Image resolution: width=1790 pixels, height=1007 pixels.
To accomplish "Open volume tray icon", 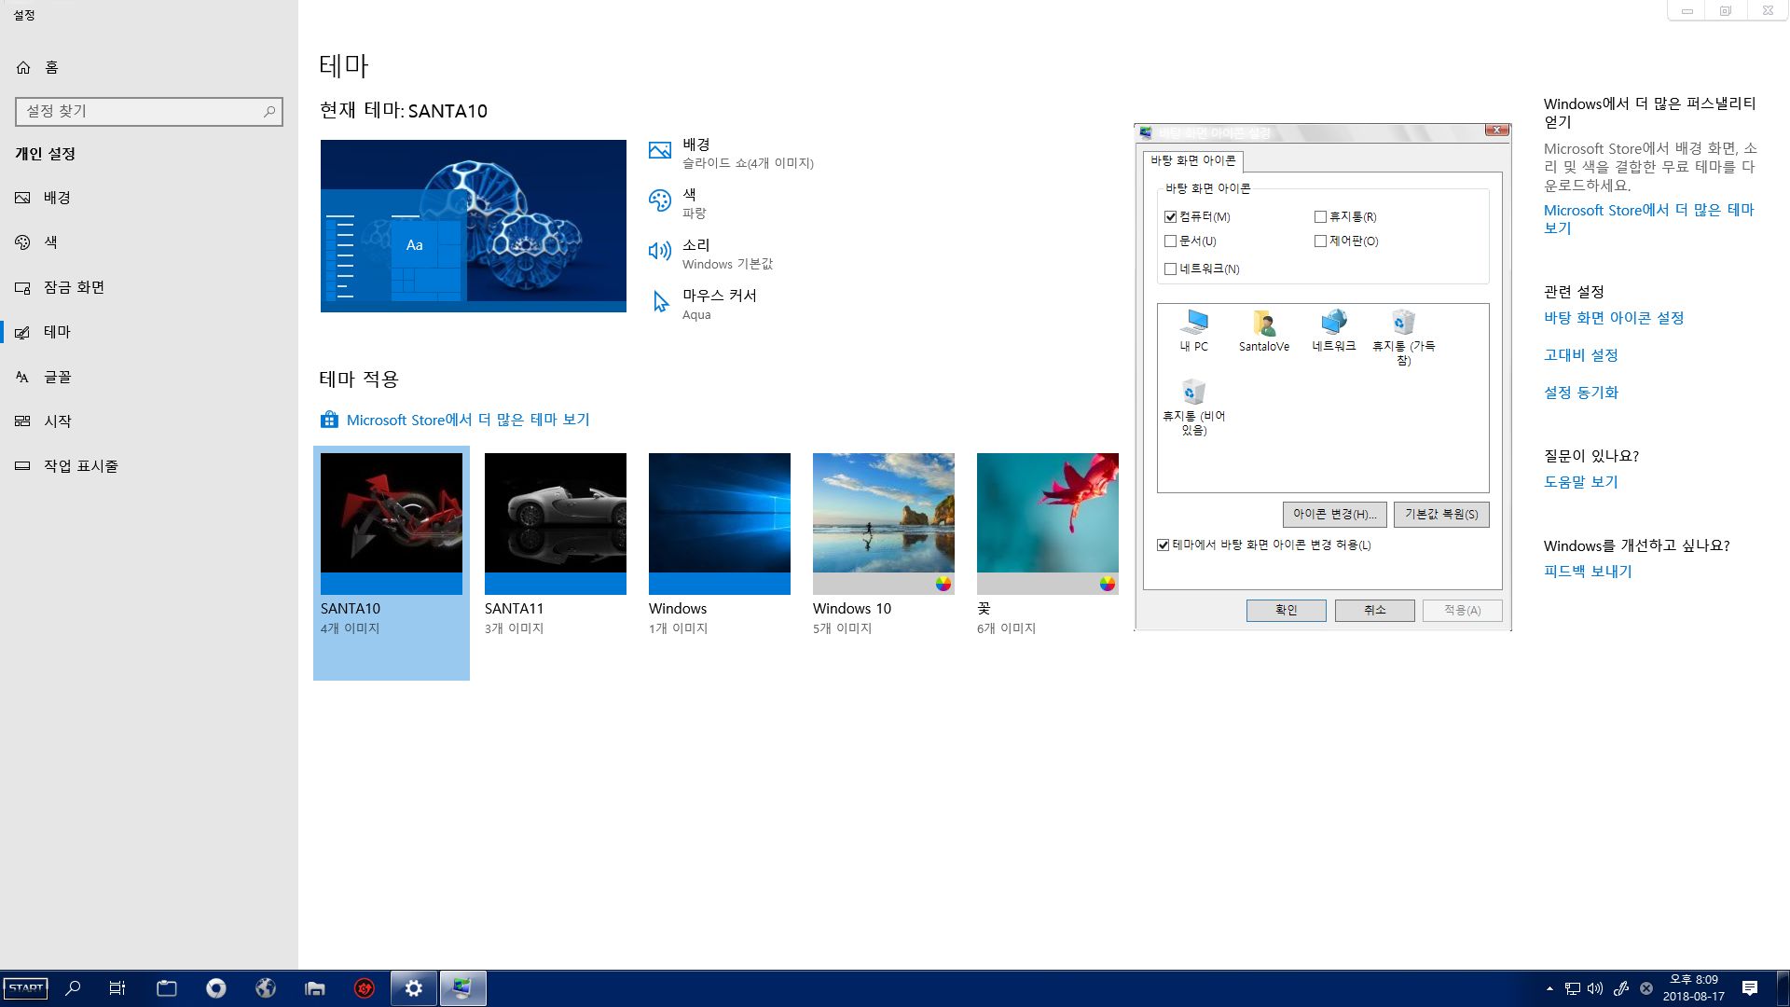I will click(x=1595, y=988).
